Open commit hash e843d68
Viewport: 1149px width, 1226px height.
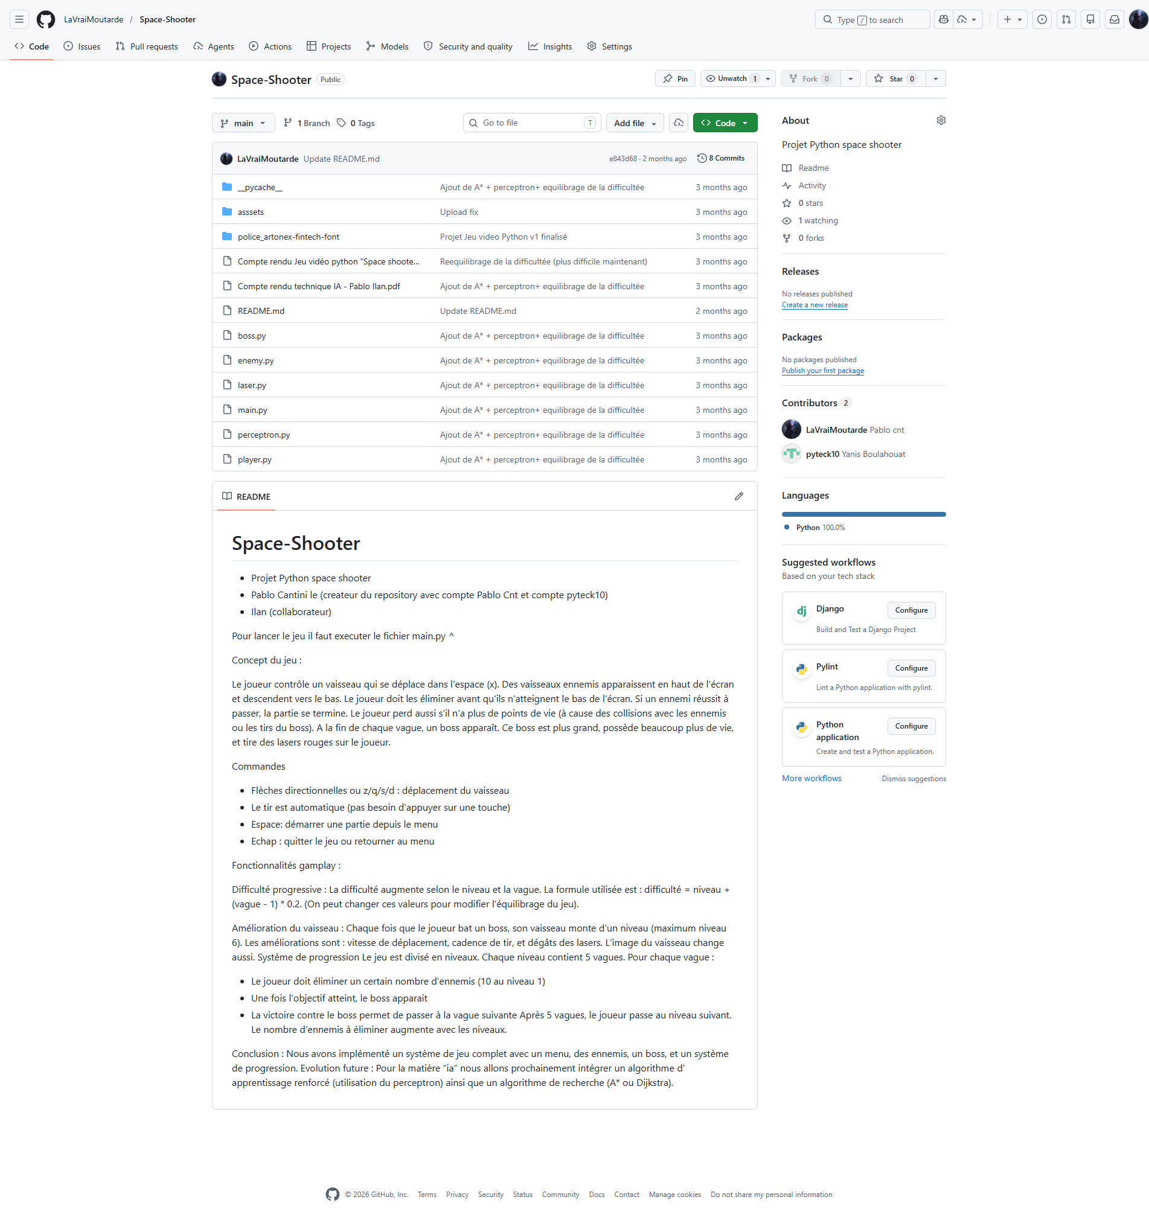(x=623, y=159)
